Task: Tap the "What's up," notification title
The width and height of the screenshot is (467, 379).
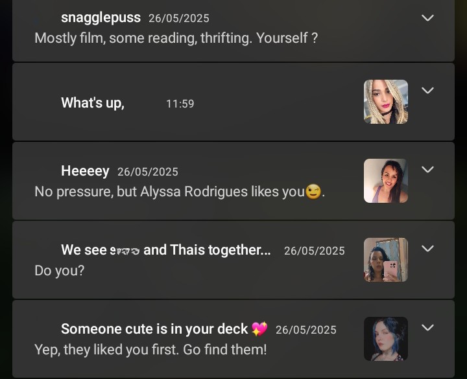Action: [x=92, y=103]
